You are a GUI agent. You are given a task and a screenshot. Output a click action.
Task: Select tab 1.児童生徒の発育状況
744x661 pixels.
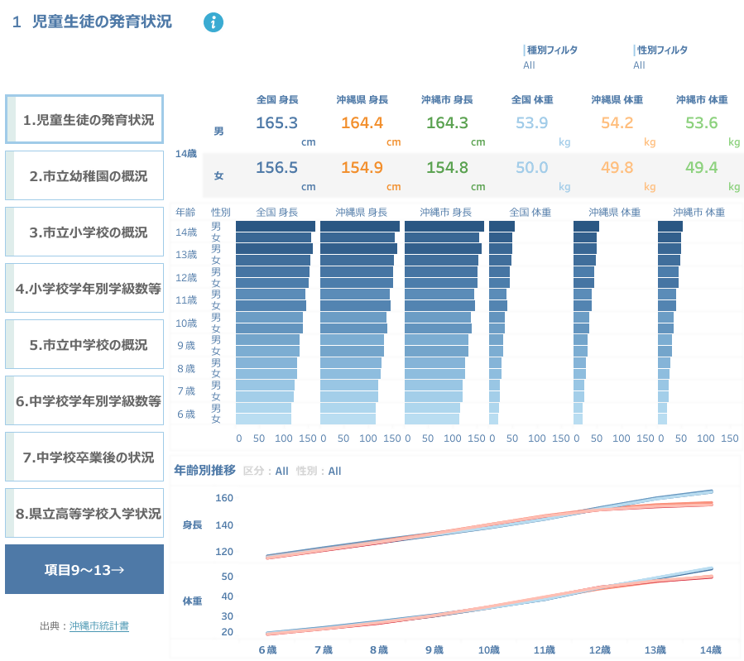[x=84, y=119]
